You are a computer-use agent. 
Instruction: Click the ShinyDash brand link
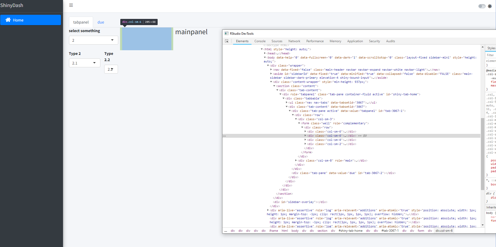[x=12, y=5]
